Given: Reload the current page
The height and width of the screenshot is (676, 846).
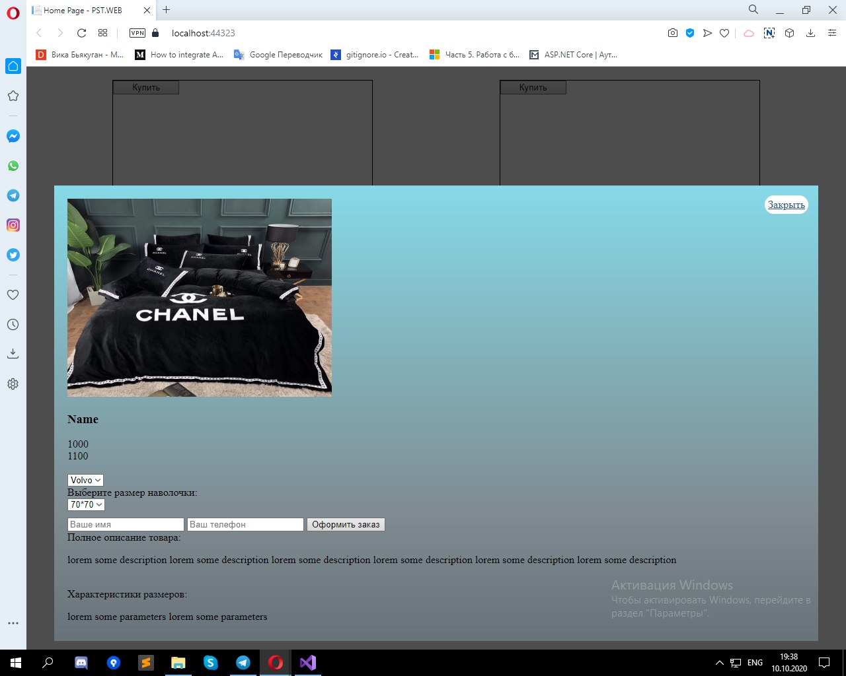Looking at the screenshot, I should click(x=81, y=33).
